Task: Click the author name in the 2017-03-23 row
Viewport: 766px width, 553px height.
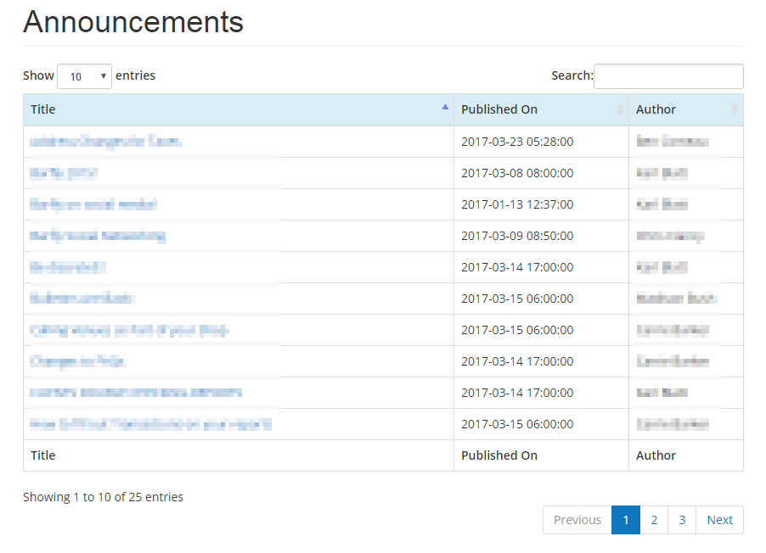Action: (673, 142)
